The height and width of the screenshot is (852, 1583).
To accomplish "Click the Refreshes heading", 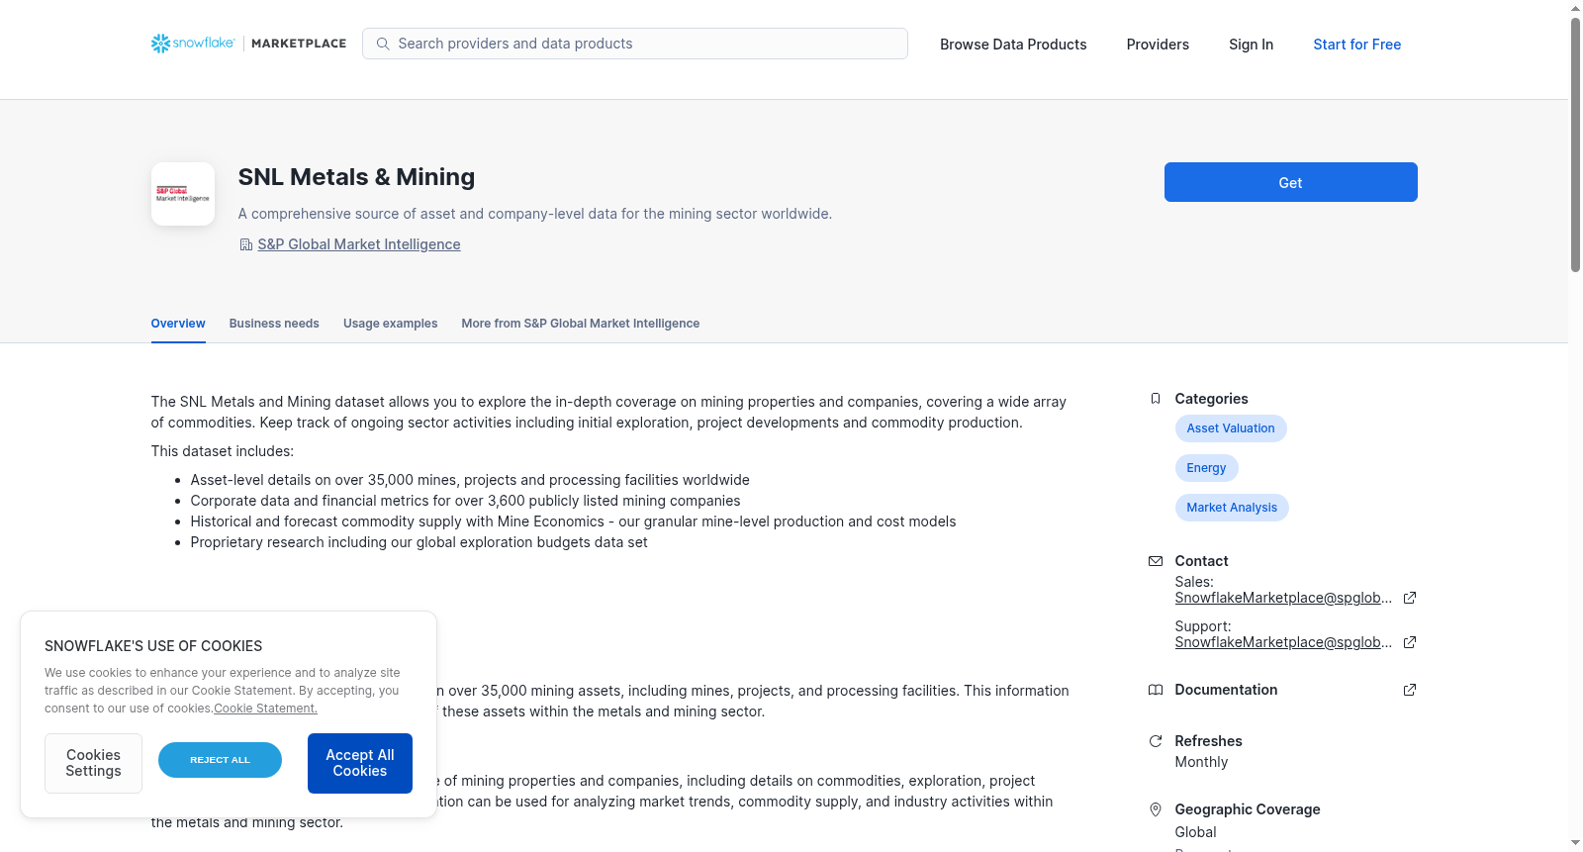I will [x=1208, y=741].
